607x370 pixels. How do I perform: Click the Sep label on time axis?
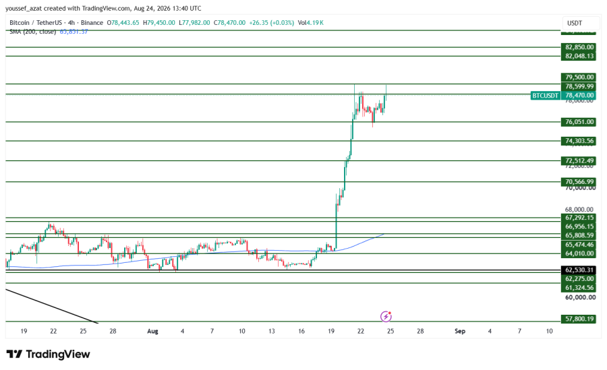459,332
